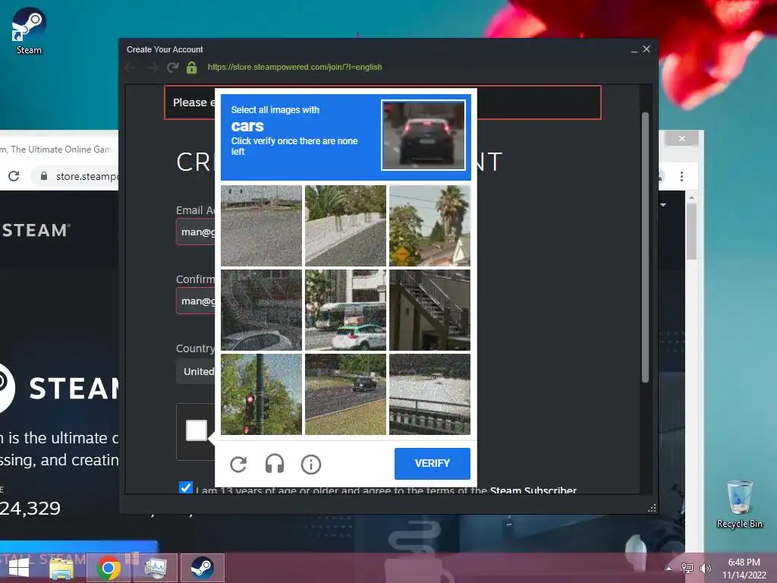Open the captcha info icon
Viewport: 777px width, 583px height.
click(310, 464)
